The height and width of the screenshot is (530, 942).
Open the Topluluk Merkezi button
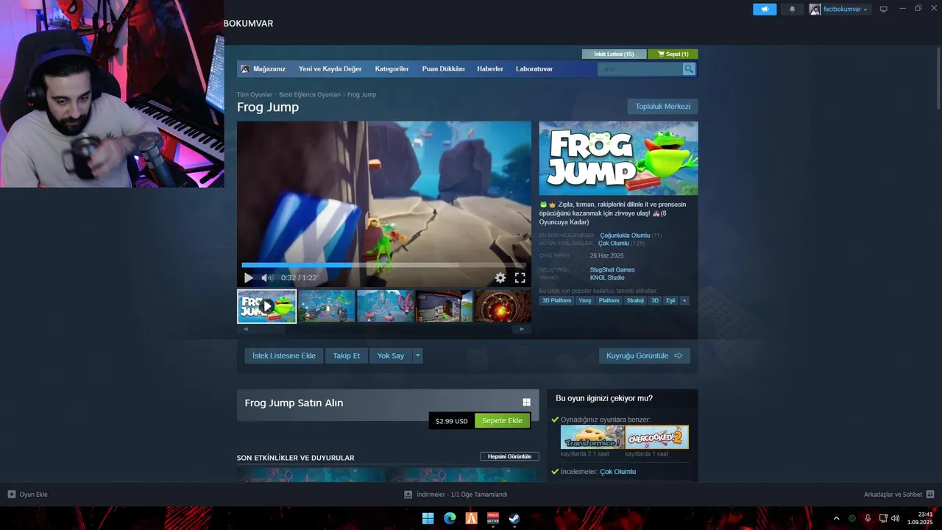tap(662, 107)
